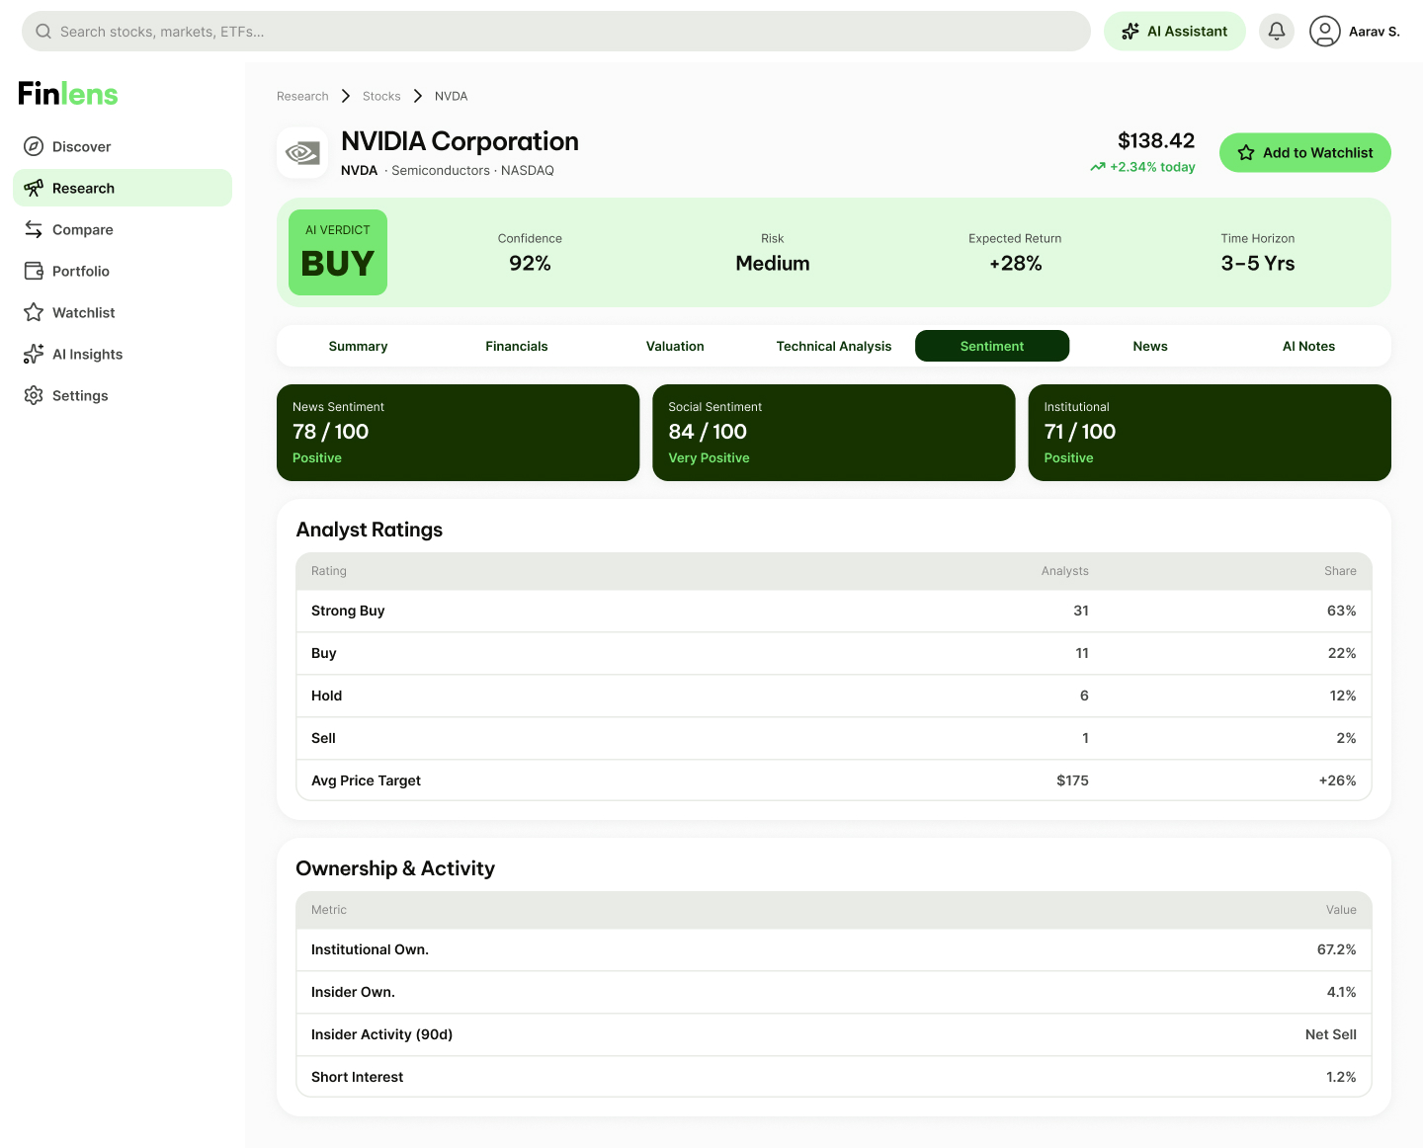Viewport: 1423px width, 1148px height.
Task: Go to the News tab
Action: (1150, 346)
